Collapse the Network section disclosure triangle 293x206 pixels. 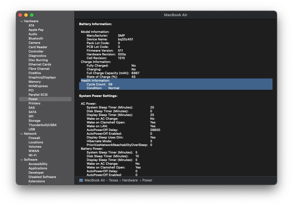(x=21, y=134)
